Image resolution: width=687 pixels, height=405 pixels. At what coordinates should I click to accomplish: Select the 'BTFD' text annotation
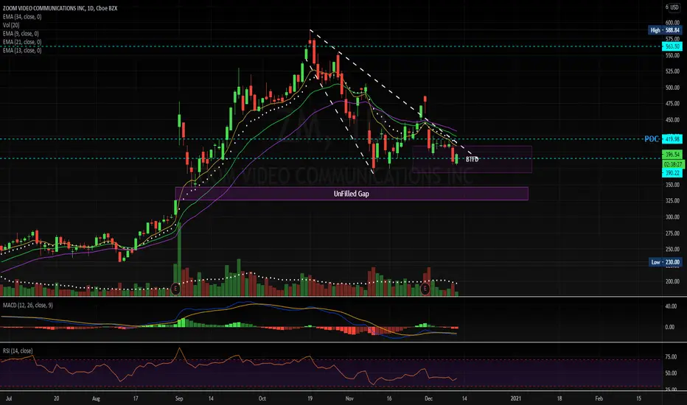click(472, 159)
